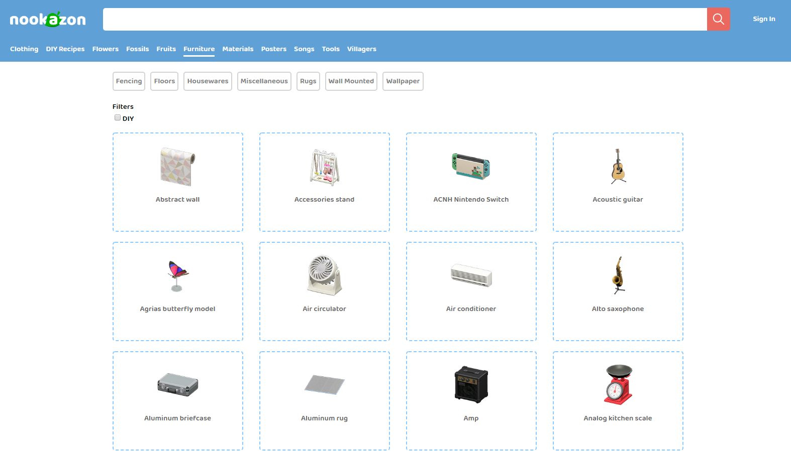
Task: Click the ACNH Nintendo Switch label
Action: coord(471,199)
